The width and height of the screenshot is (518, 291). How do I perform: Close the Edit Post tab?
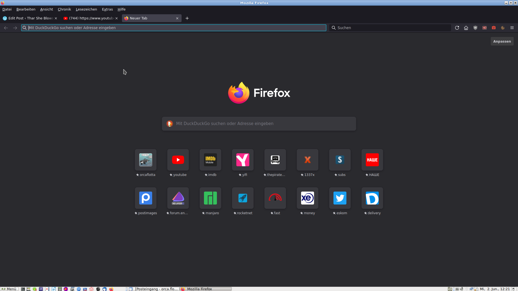[x=56, y=18]
